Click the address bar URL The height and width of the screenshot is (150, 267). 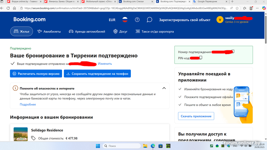pos(126,8)
